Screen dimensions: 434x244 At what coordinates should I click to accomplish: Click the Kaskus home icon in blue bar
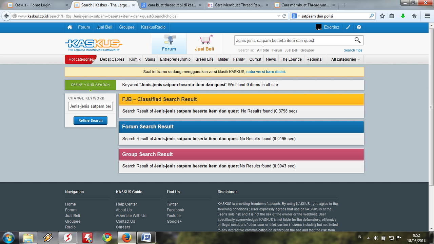(x=70, y=27)
